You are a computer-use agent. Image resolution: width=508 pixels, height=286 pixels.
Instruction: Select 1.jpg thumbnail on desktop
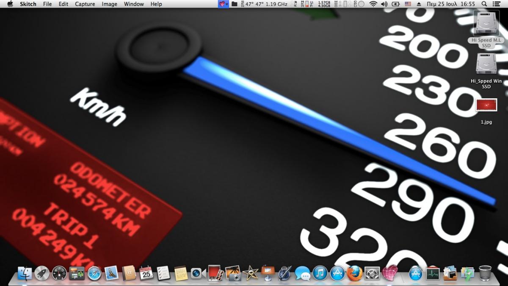tap(486, 105)
